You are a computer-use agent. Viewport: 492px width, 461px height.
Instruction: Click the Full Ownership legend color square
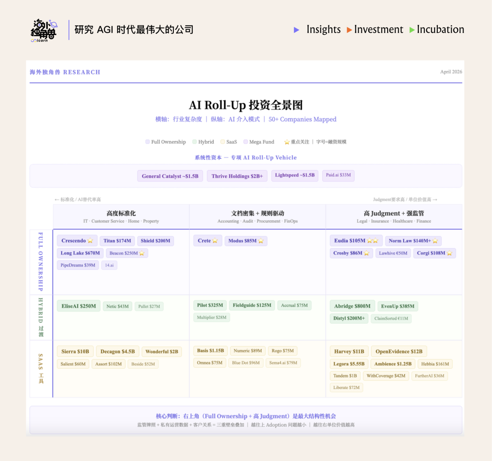click(x=147, y=142)
